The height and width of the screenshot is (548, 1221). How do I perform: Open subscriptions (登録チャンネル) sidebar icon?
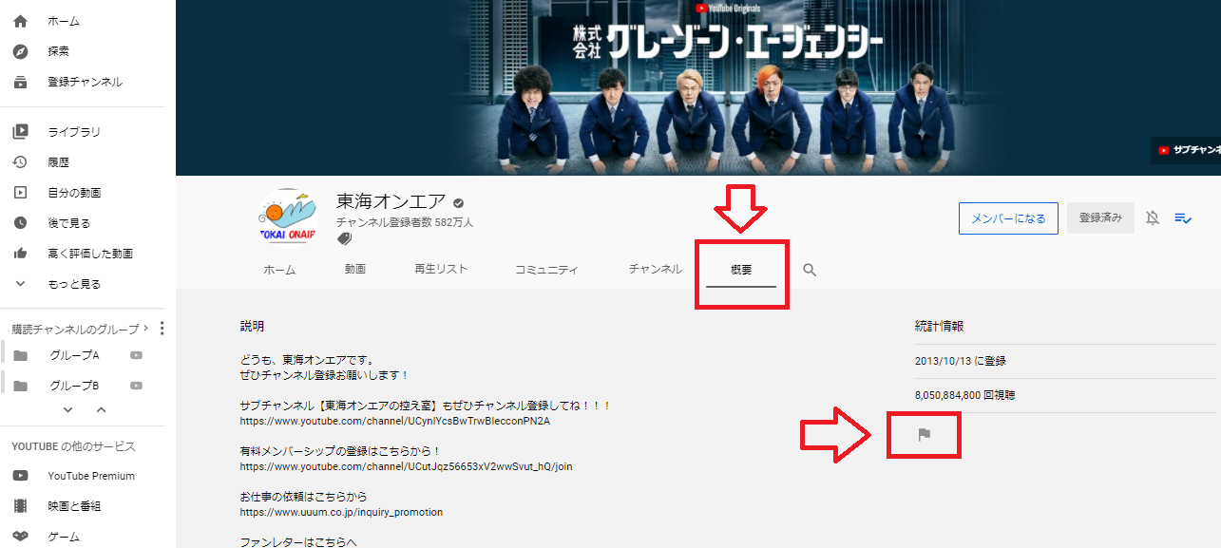pyautogui.click(x=21, y=82)
